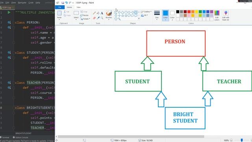Click the Copy button in Clipboard group
This screenshot has height=142, width=252.
coord(67,15)
